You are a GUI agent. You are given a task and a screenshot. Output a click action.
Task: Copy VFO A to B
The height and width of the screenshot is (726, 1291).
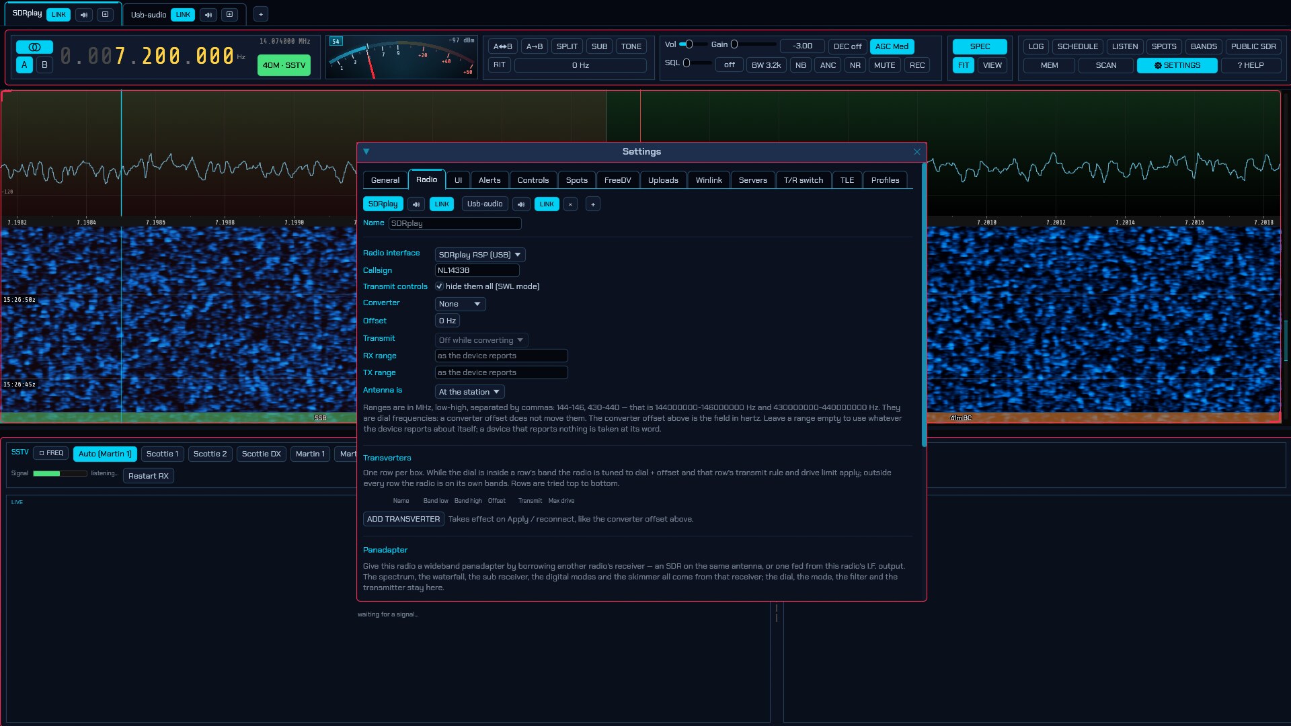point(535,46)
